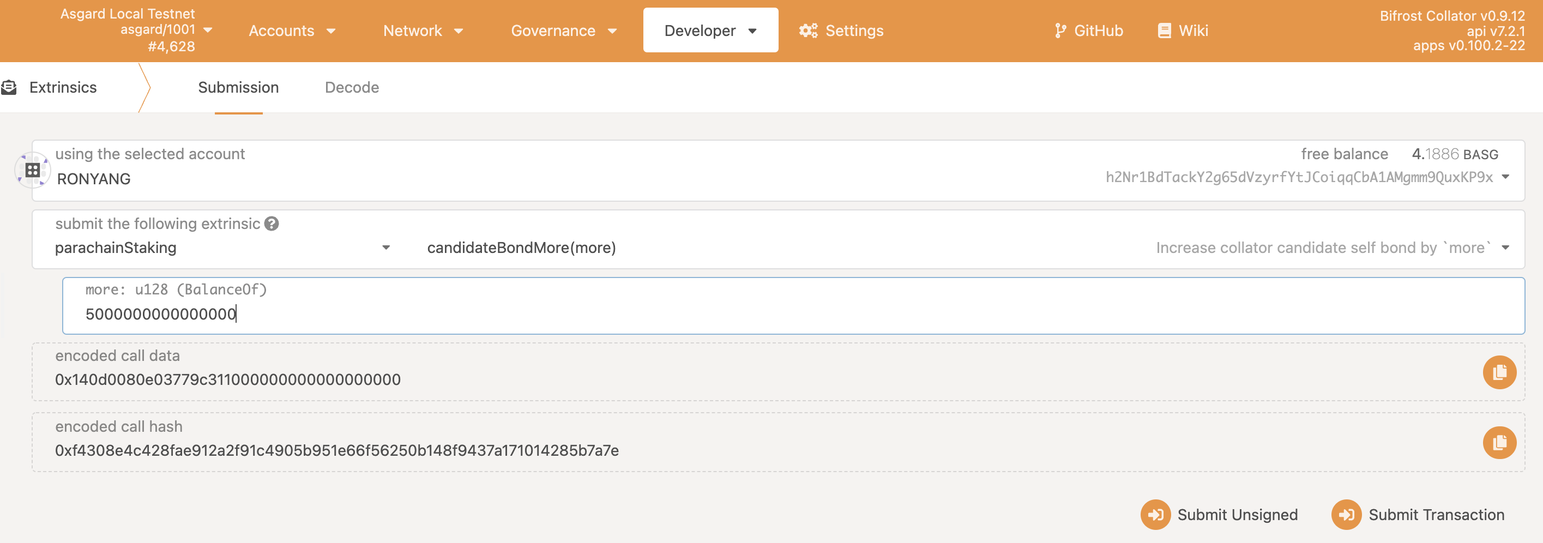Click the 'Increase collator candidate self bond' description
This screenshot has width=1543, height=543.
click(x=1323, y=248)
